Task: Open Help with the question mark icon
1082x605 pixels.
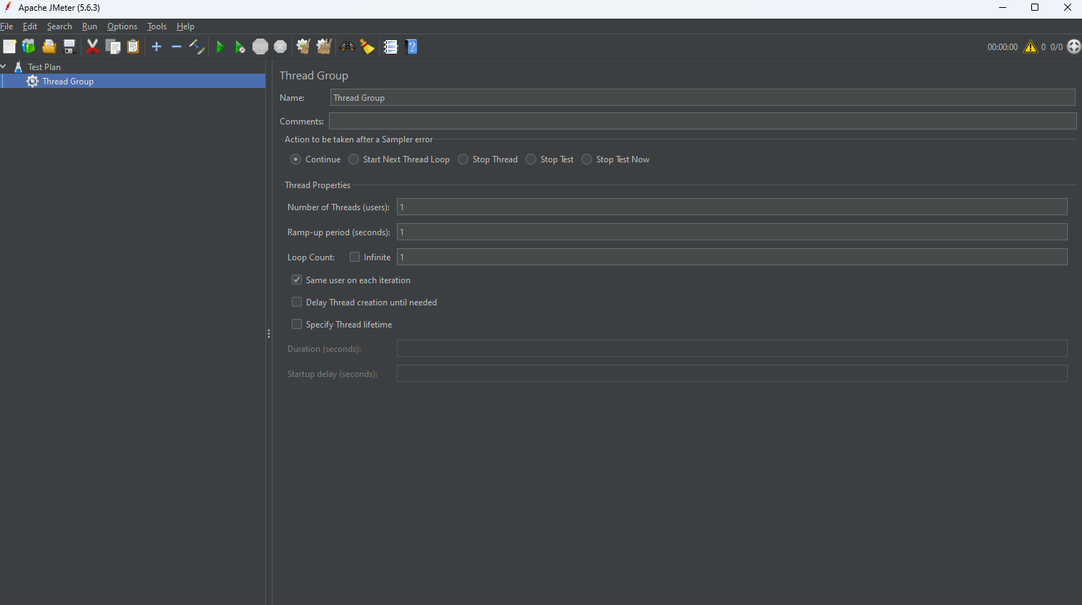Action: (x=411, y=46)
